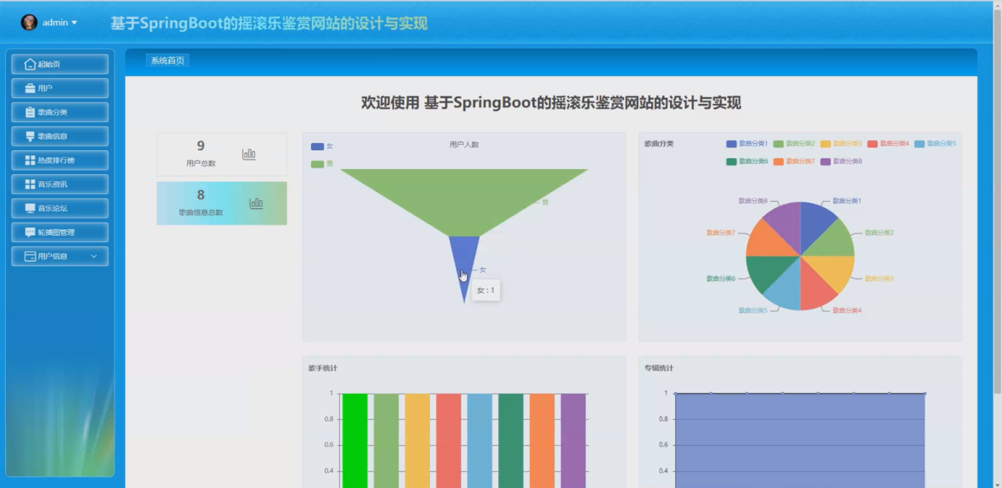Viewport: 1002px width, 488px height.
Task: Click 歌曲分类7 label next to pie
Action: click(x=721, y=233)
